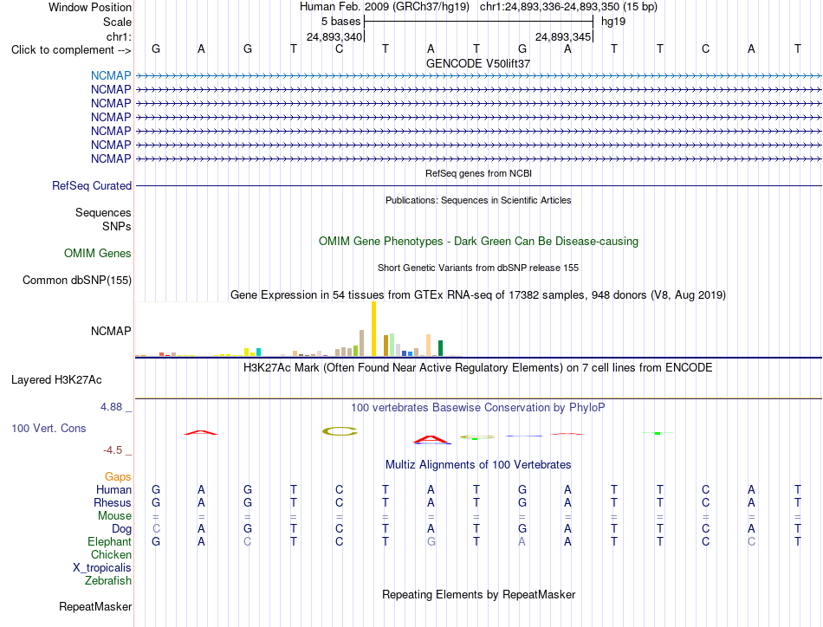
Task: Click the 'RefSeq genes from NCBI' track title
Action: click(479, 173)
